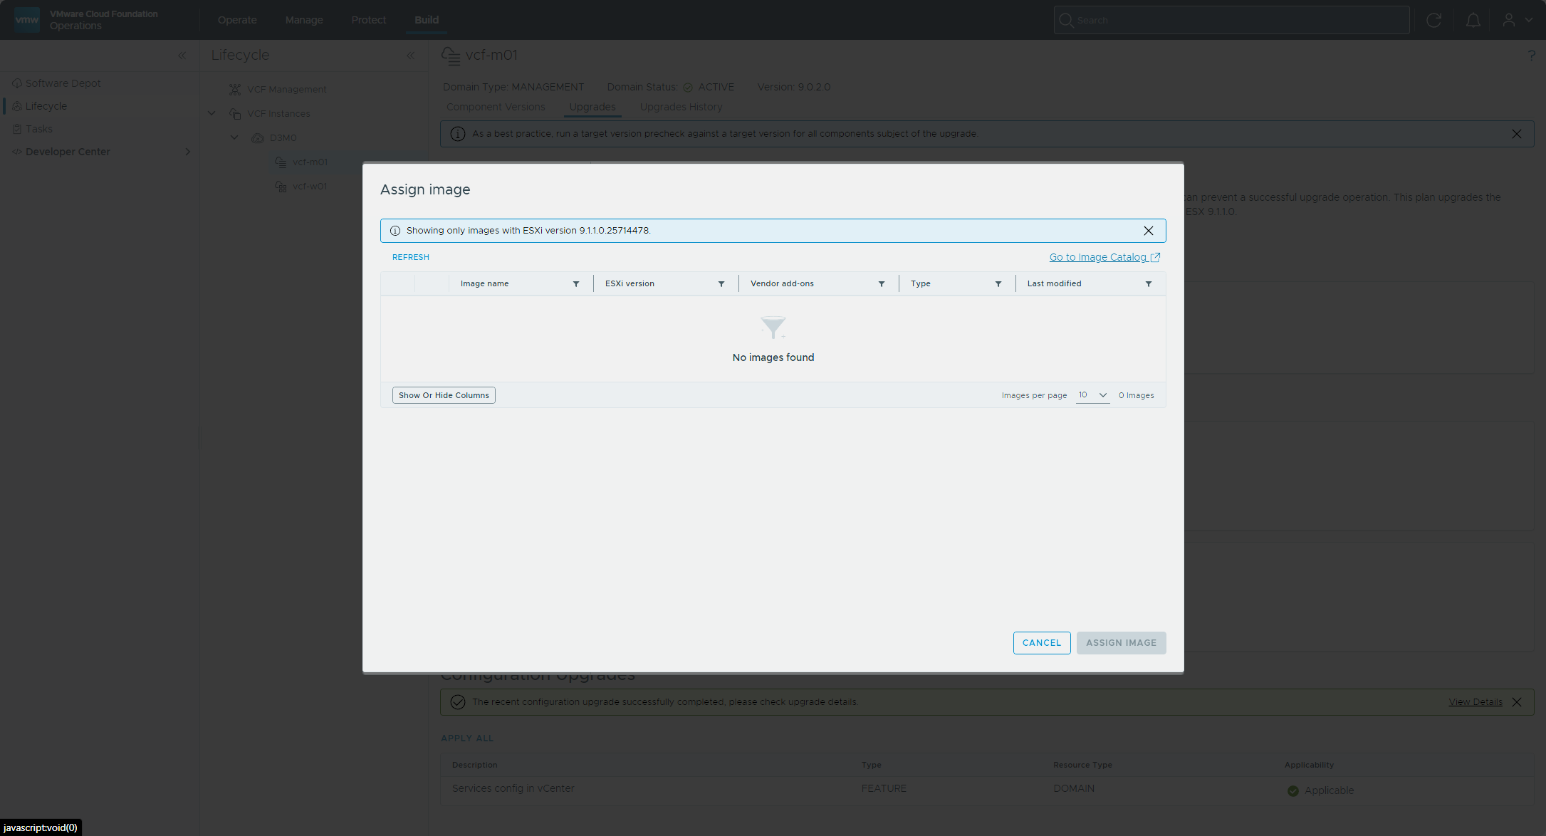The image size is (1546, 836).
Task: Click the VMware logo icon
Action: coord(27,20)
